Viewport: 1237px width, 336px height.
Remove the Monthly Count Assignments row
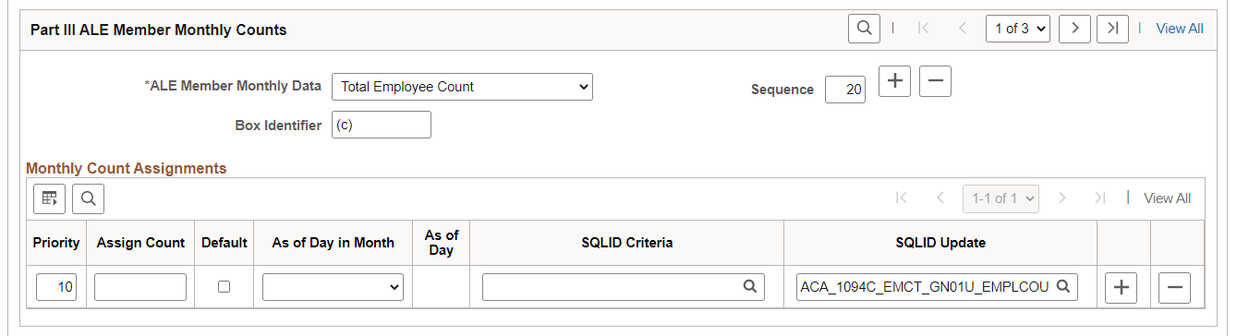(1174, 288)
